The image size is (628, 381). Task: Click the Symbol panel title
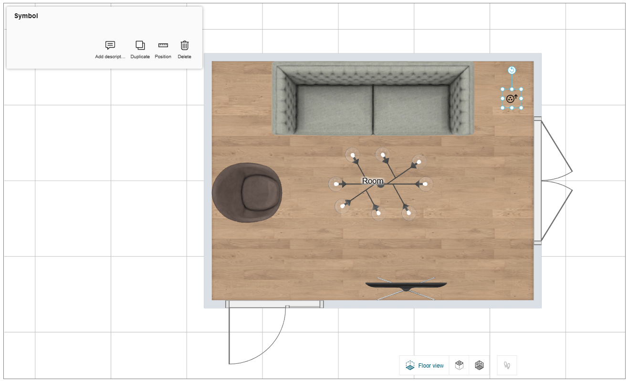(26, 16)
